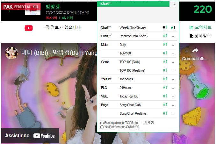The height and width of the screenshot is (144, 216).
Task: Click the 밤양갱 song title
Action: (53, 6)
